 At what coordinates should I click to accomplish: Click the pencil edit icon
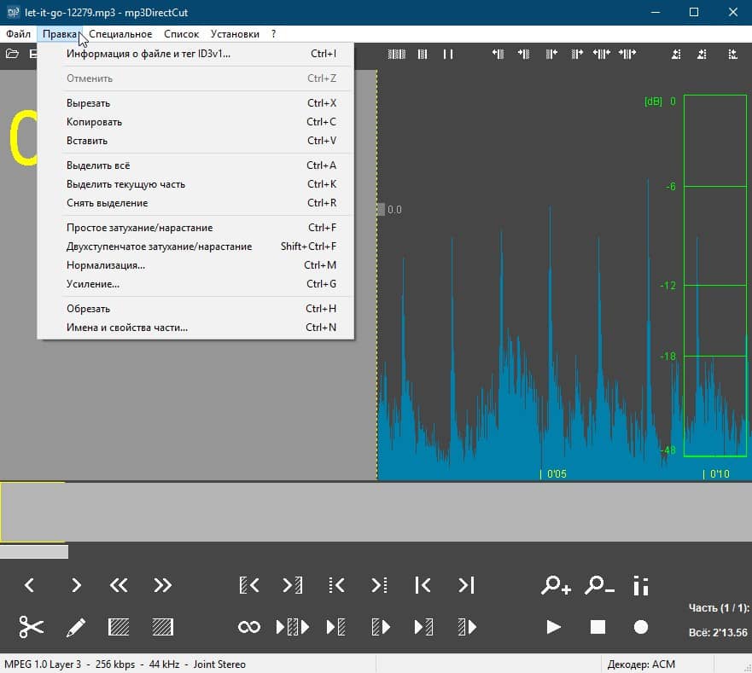point(76,627)
